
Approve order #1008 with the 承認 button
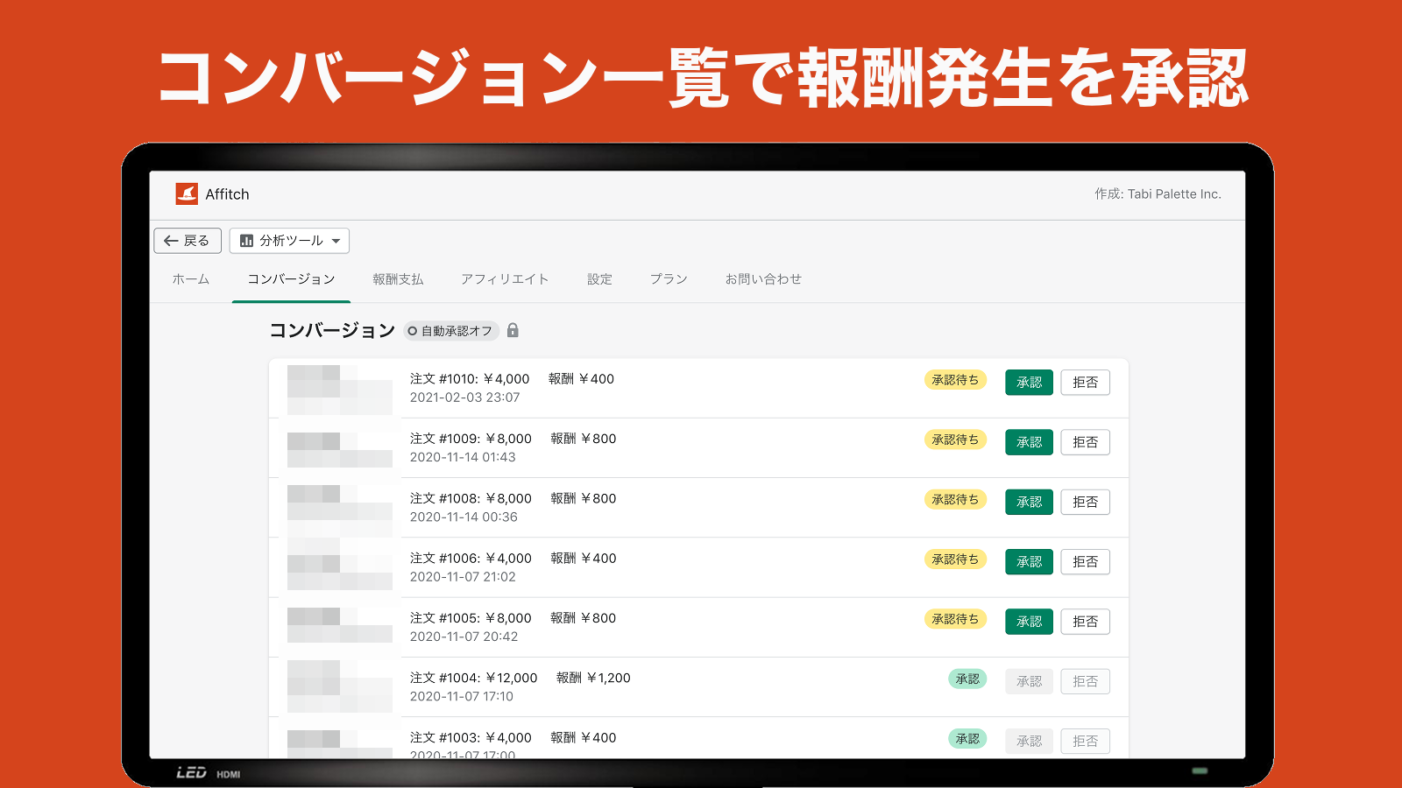(1028, 502)
